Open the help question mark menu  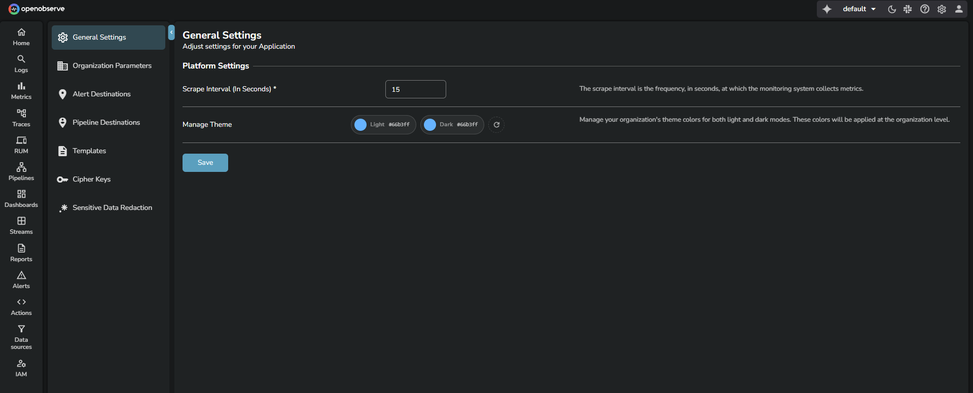coord(925,9)
